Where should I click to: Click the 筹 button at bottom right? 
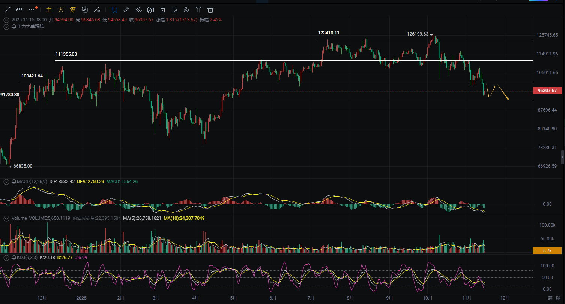550,298
